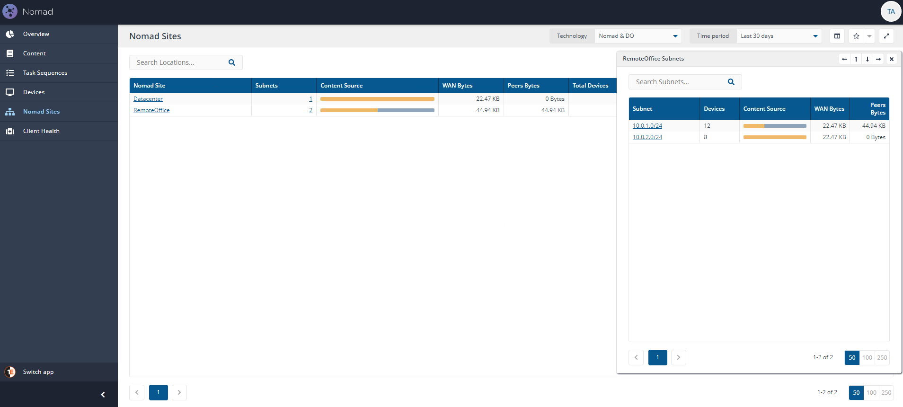Click the column layout icon
Image resolution: width=903 pixels, height=407 pixels.
point(837,36)
